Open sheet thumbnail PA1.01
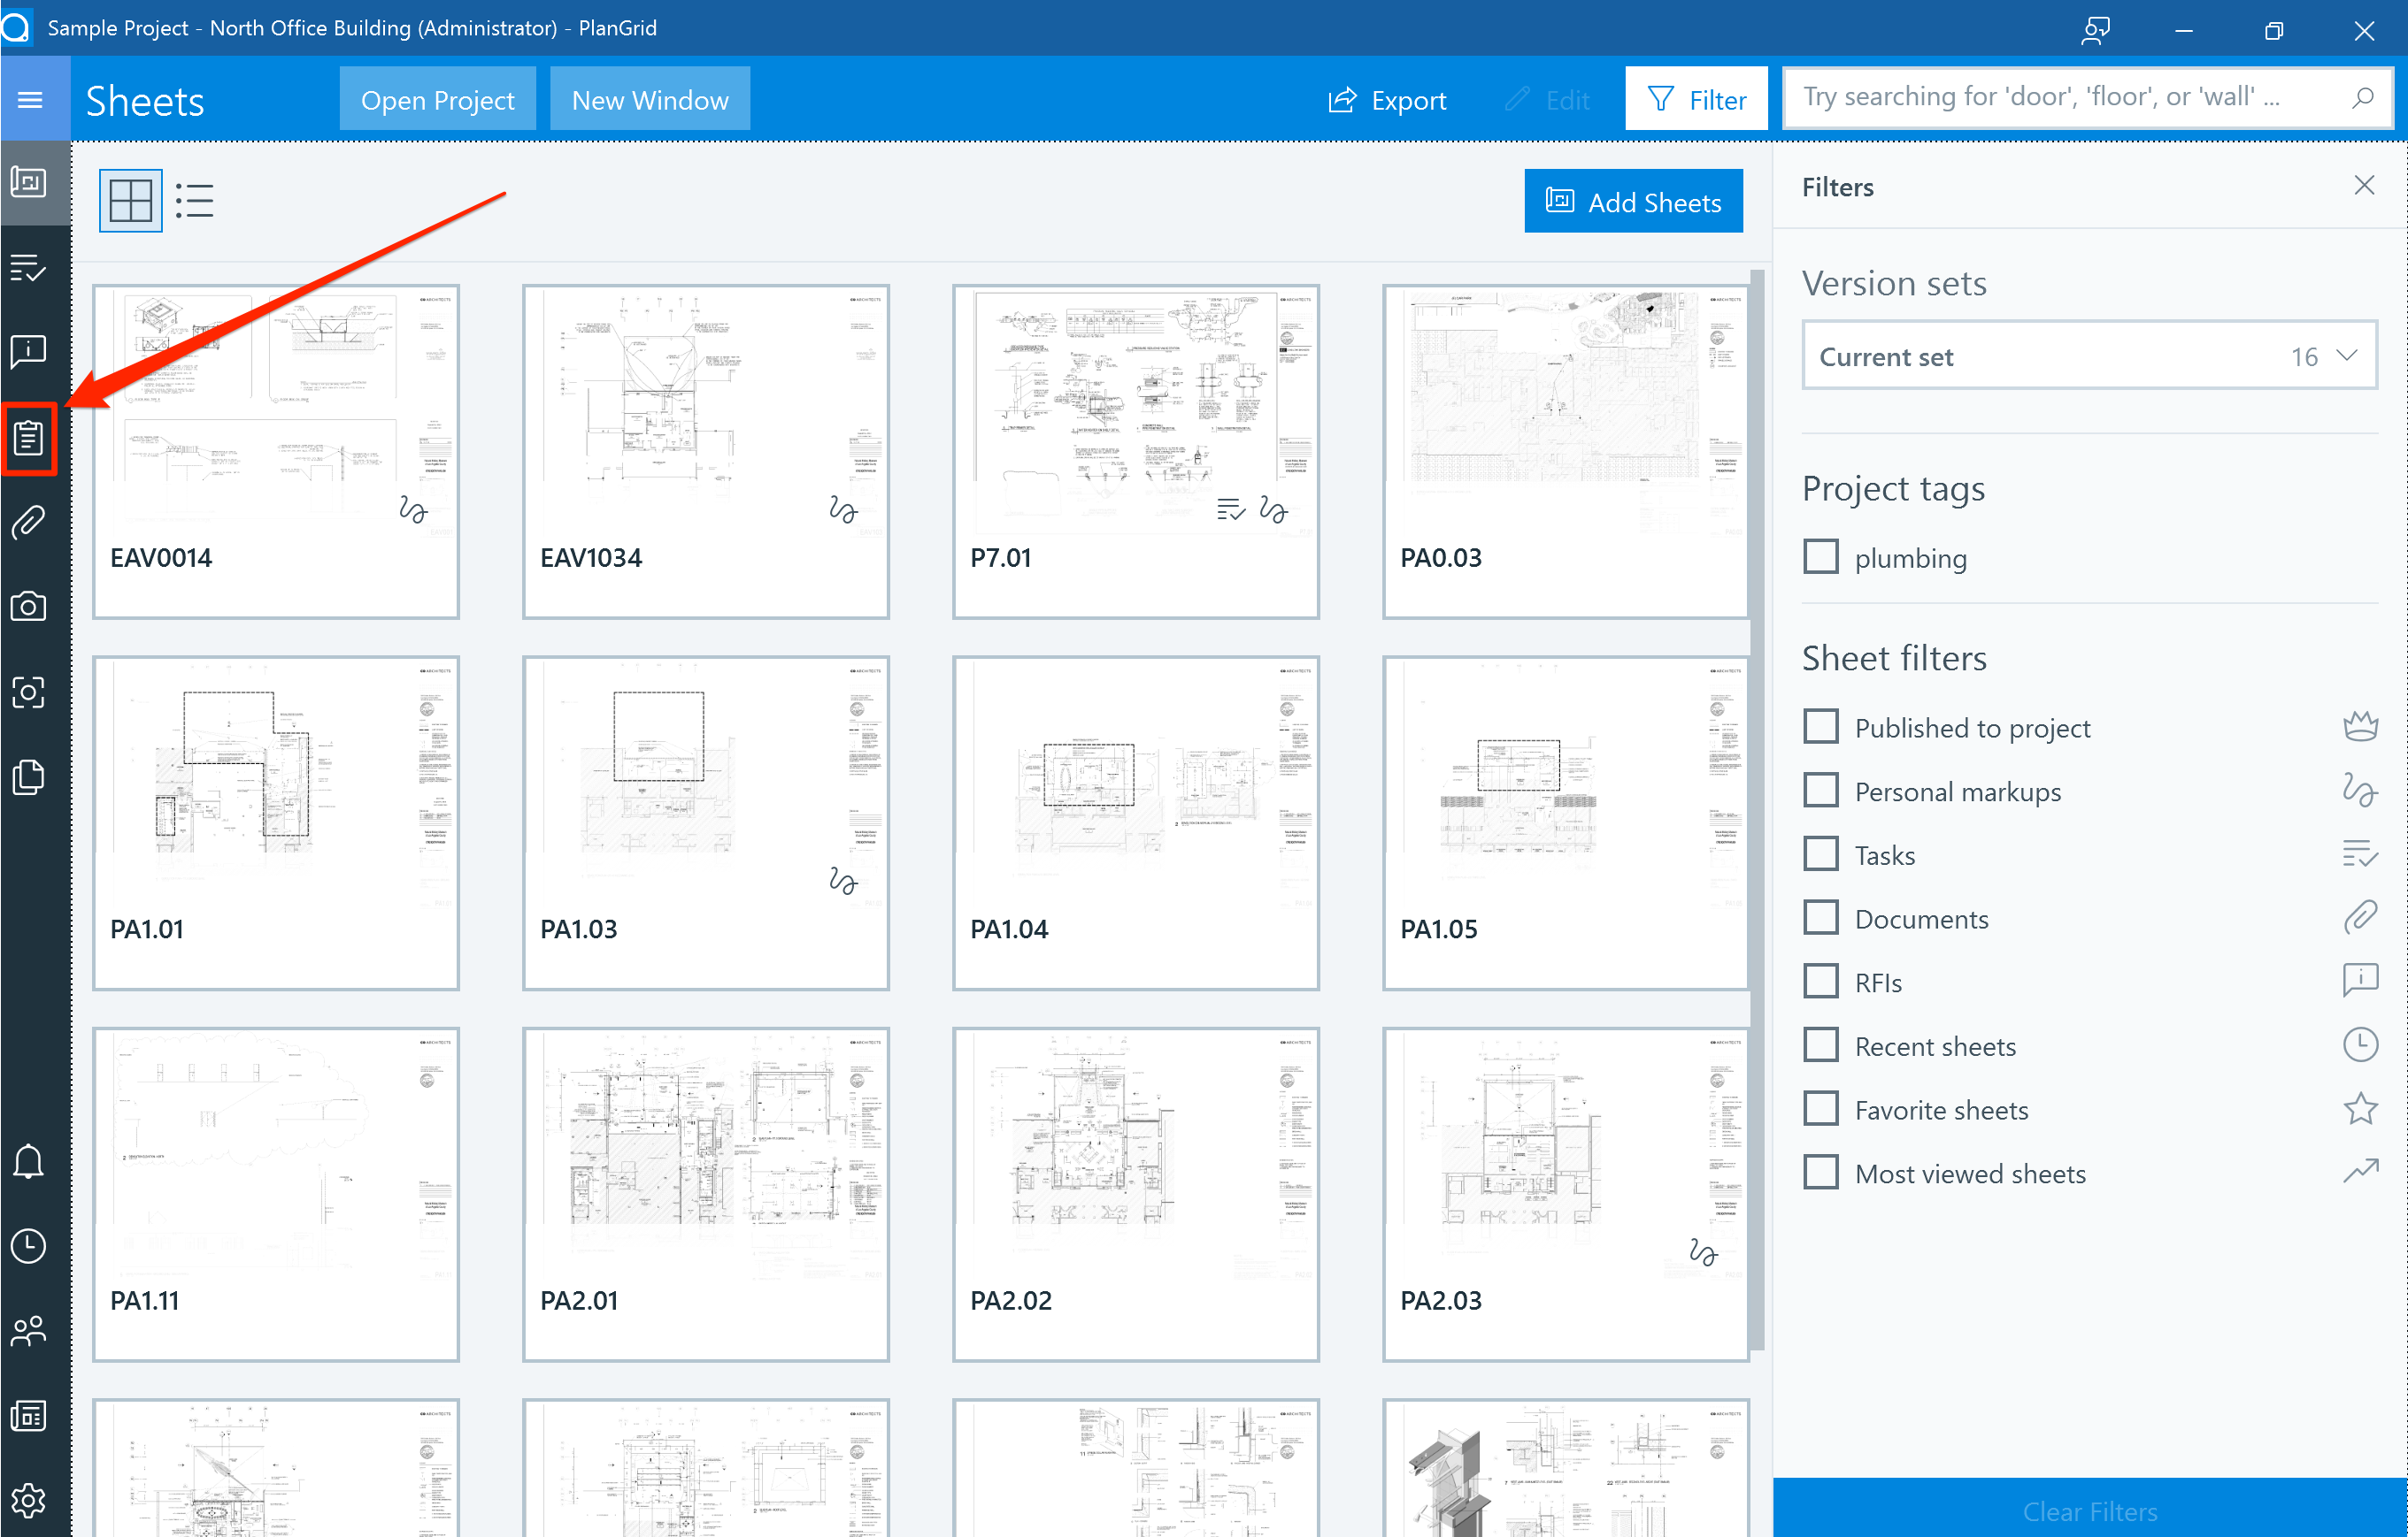This screenshot has width=2408, height=1537. pyautogui.click(x=276, y=823)
